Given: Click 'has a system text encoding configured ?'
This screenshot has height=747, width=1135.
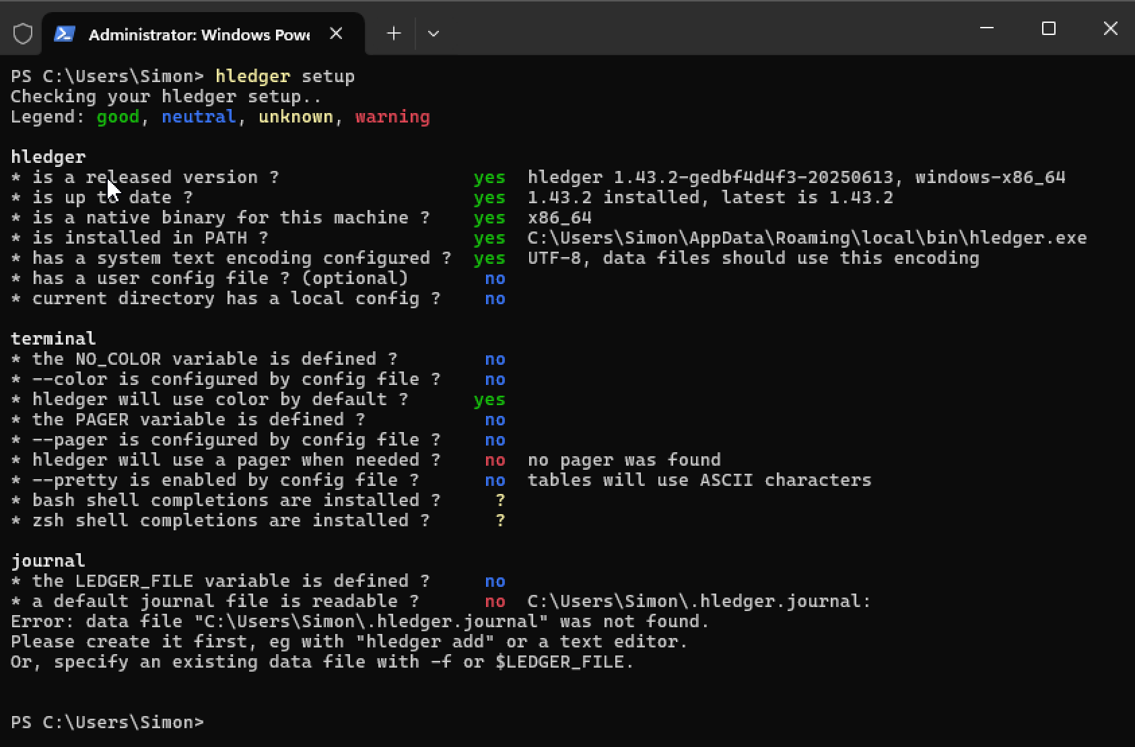Looking at the screenshot, I should coord(242,258).
